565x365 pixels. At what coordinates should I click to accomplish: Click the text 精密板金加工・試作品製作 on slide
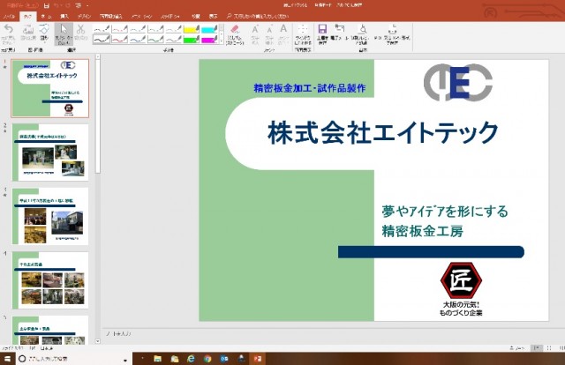point(310,88)
